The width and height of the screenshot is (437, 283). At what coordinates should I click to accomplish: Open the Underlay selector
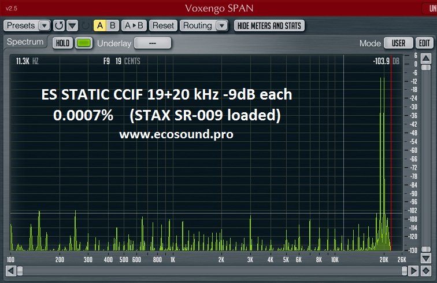coord(153,43)
